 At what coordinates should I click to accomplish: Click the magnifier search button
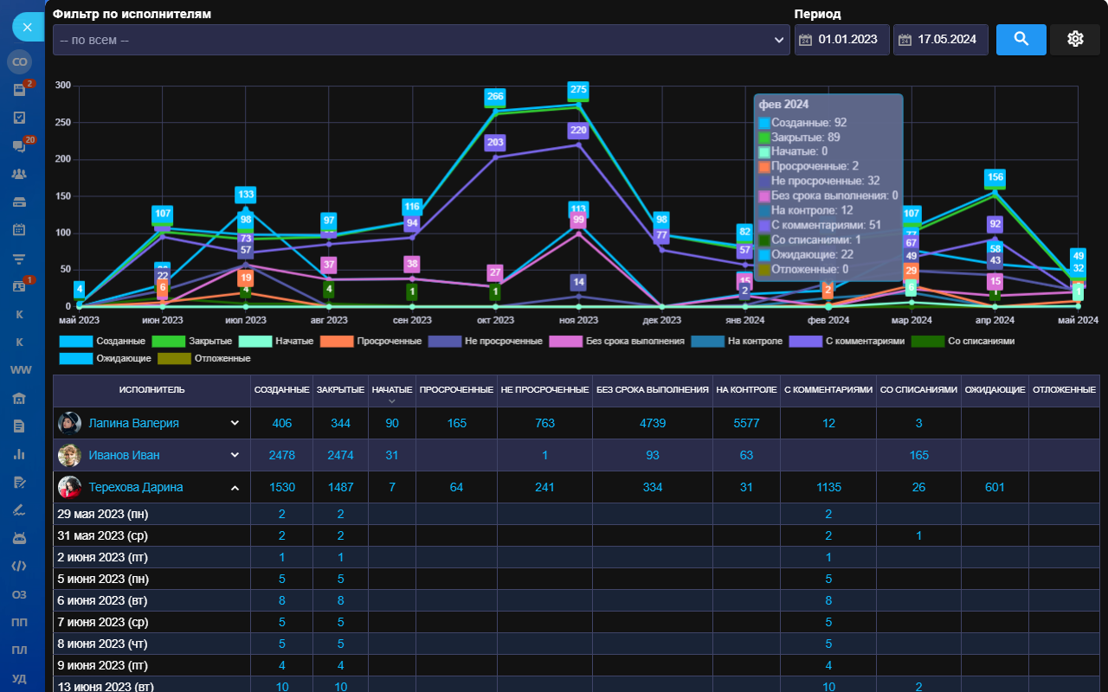coord(1021,39)
